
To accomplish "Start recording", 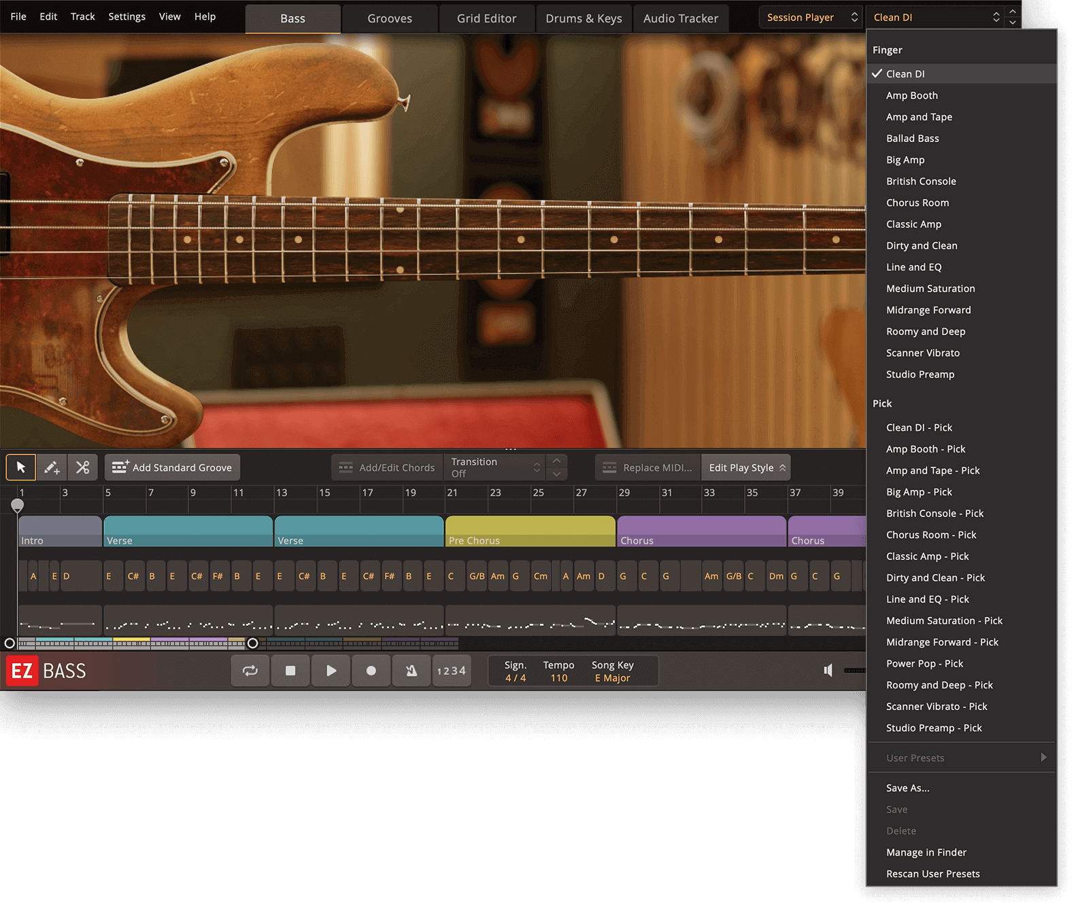I will pos(371,671).
